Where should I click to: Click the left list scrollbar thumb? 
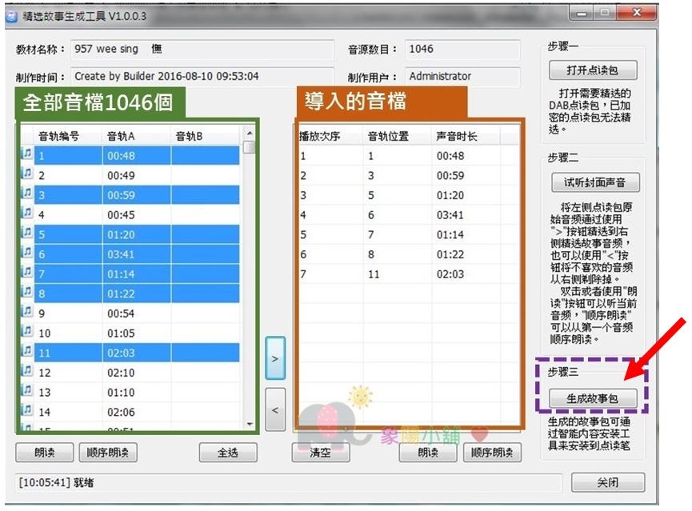[x=250, y=146]
